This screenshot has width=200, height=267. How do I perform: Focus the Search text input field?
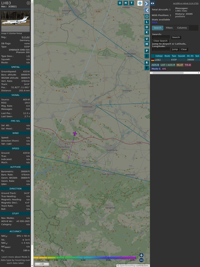pyautogui.click(x=161, y=37)
